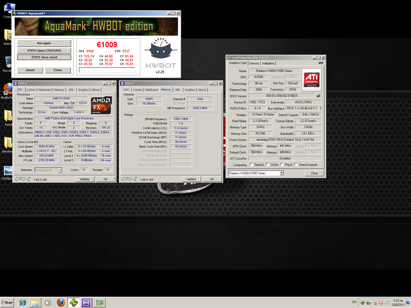
Task: Click STEP2: Save result button
Action: [x=44, y=57]
